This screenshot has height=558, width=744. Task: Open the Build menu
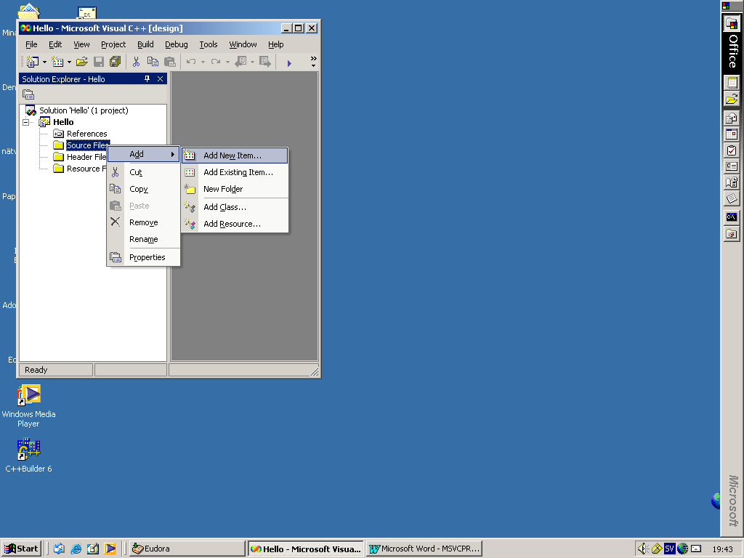coord(145,44)
